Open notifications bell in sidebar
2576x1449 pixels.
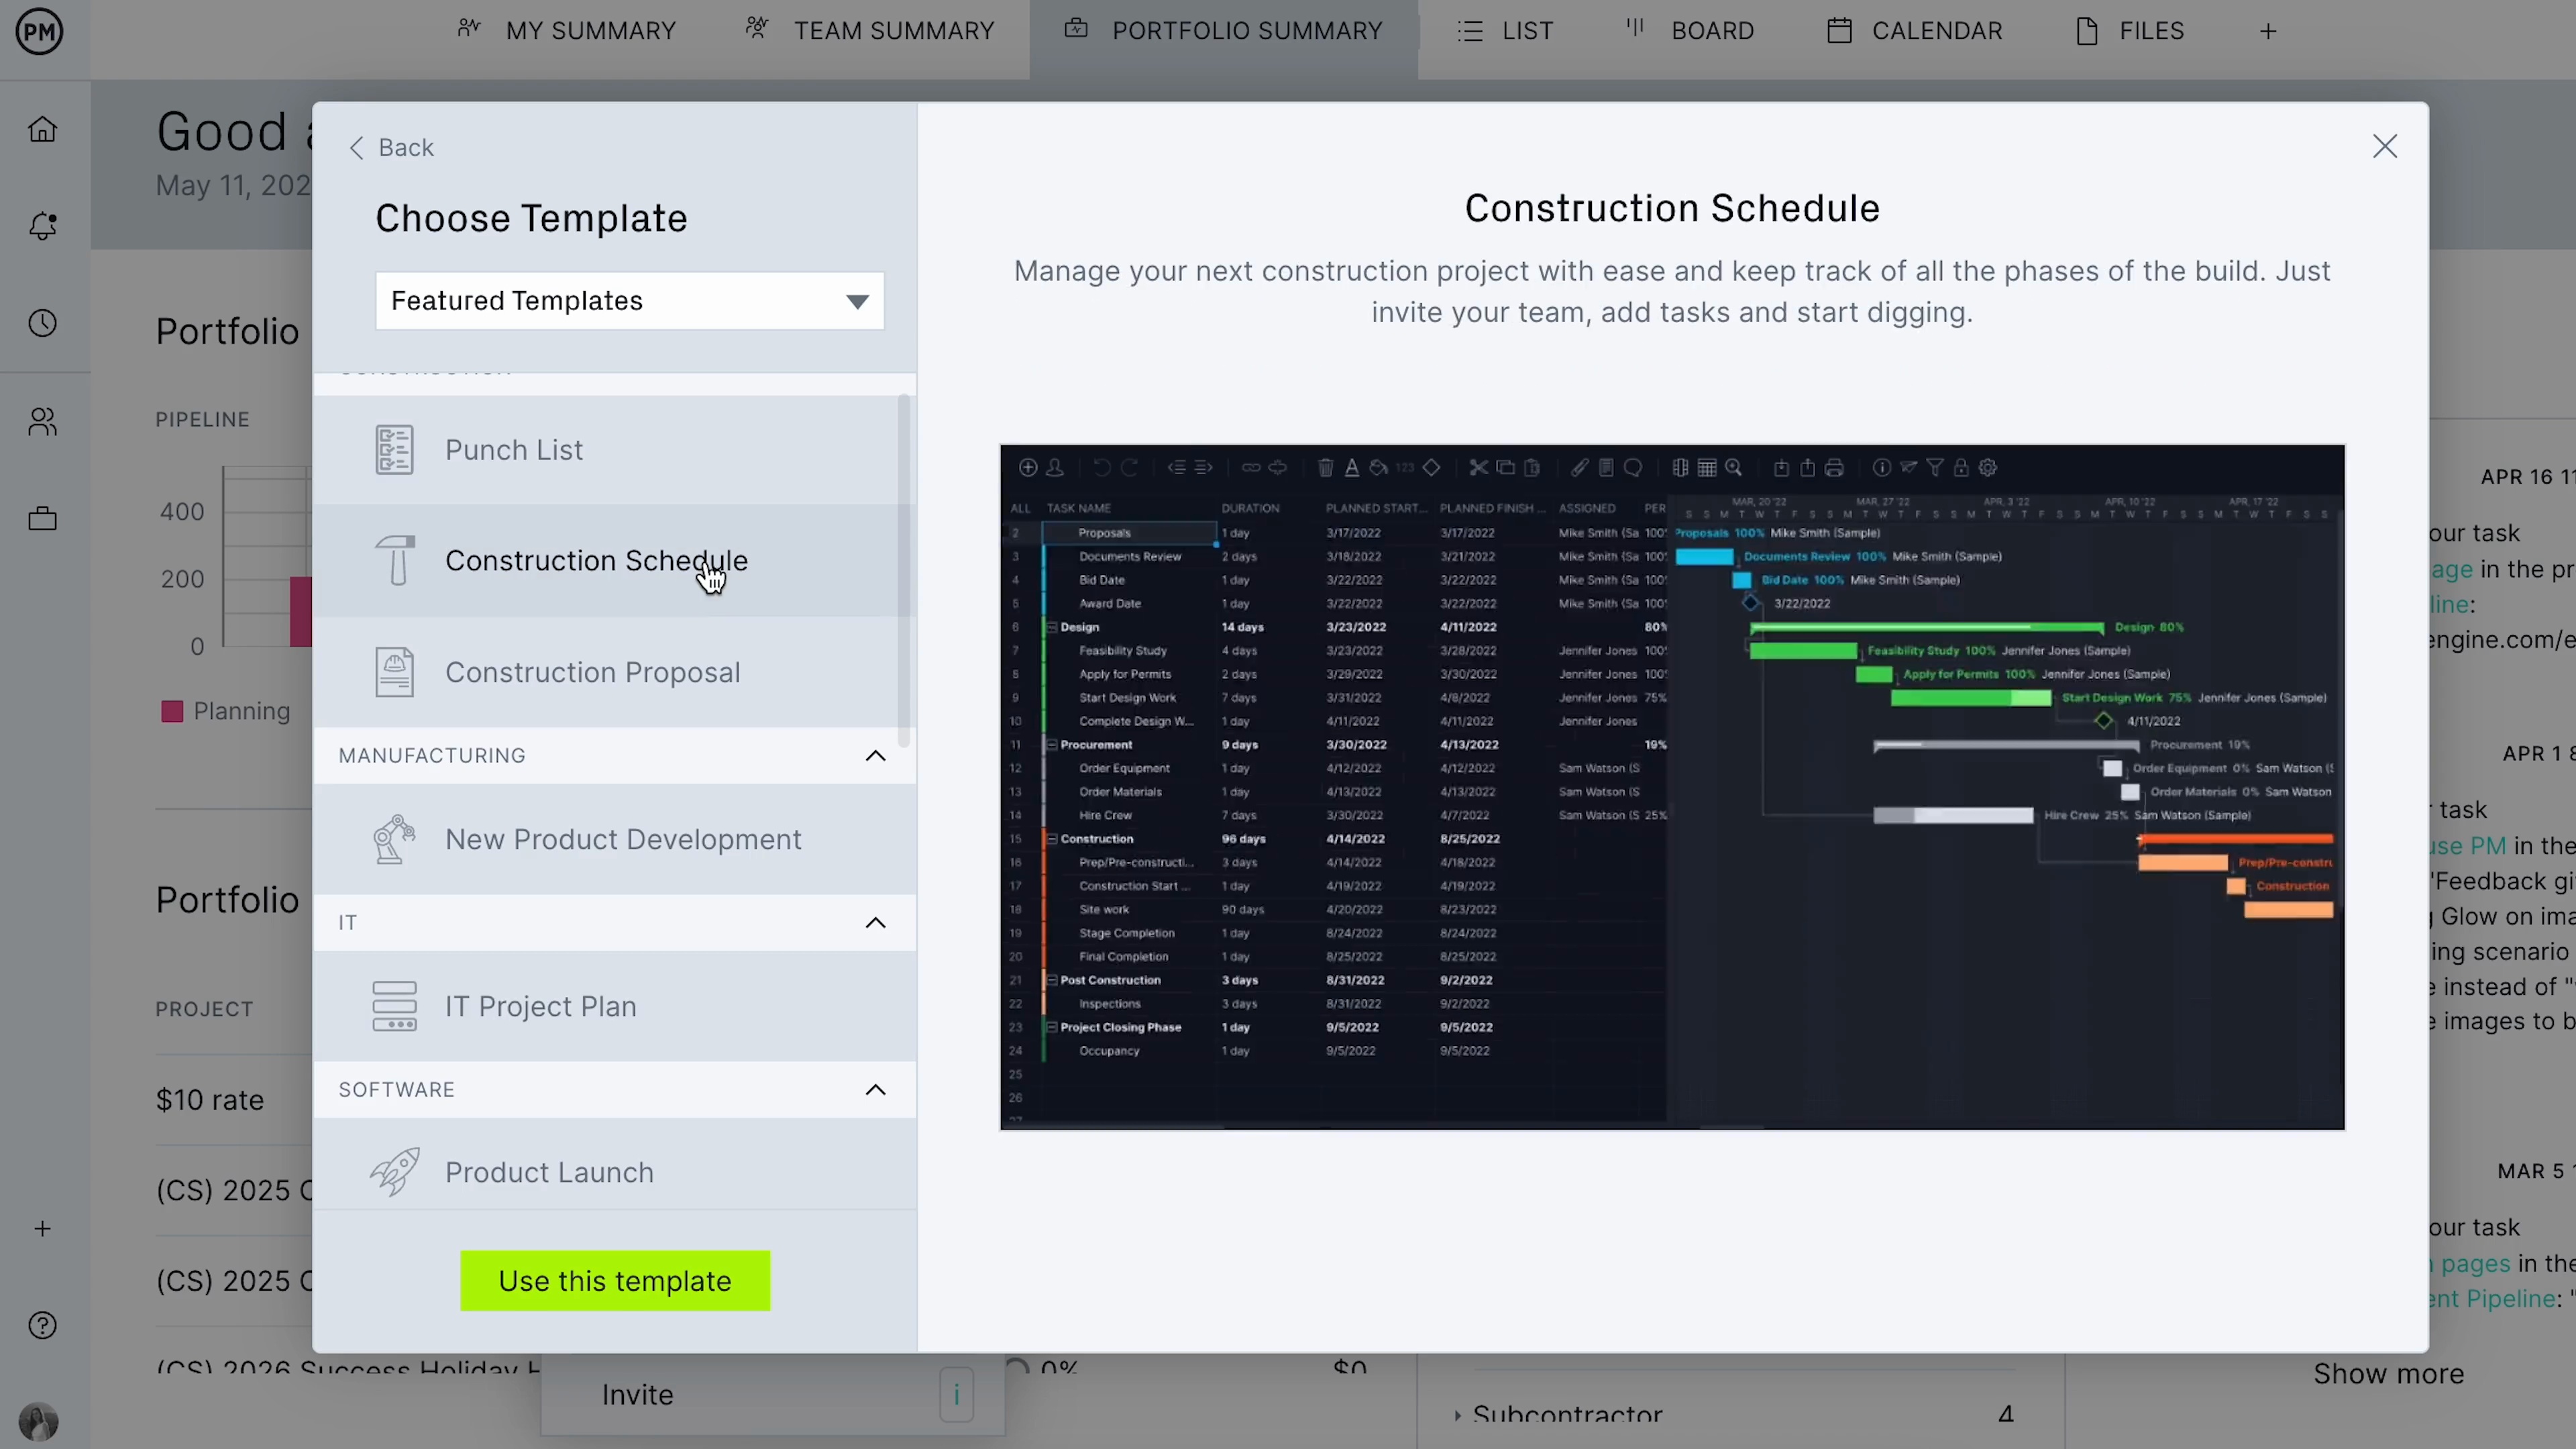(x=42, y=226)
